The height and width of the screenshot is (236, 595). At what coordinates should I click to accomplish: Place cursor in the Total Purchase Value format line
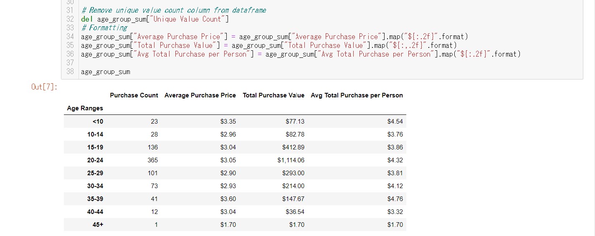pyautogui.click(x=269, y=45)
